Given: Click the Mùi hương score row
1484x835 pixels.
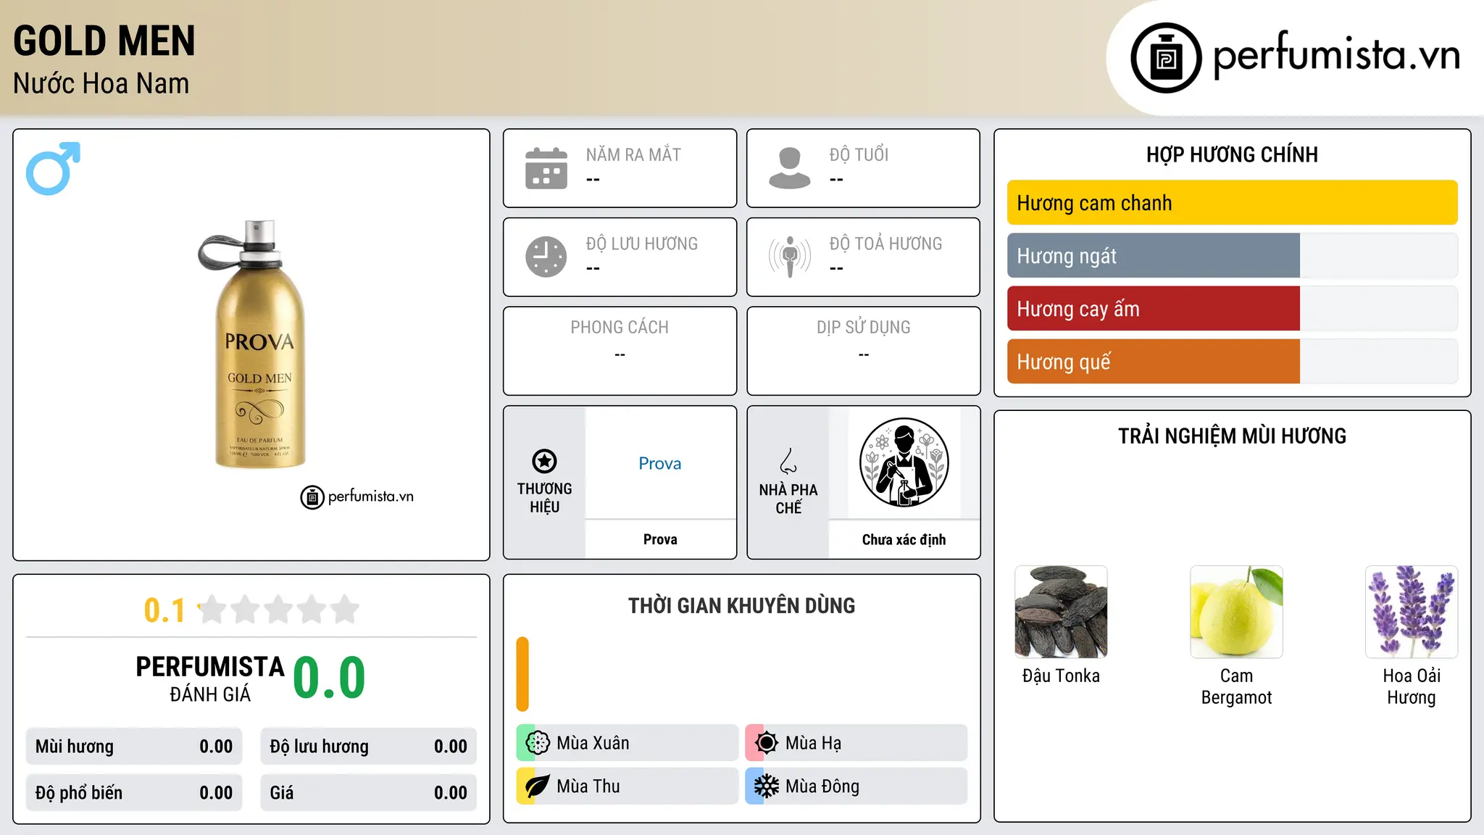Looking at the screenshot, I should (x=134, y=747).
